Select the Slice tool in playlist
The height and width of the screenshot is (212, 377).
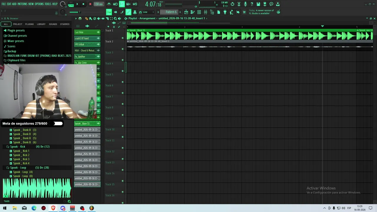(107, 19)
